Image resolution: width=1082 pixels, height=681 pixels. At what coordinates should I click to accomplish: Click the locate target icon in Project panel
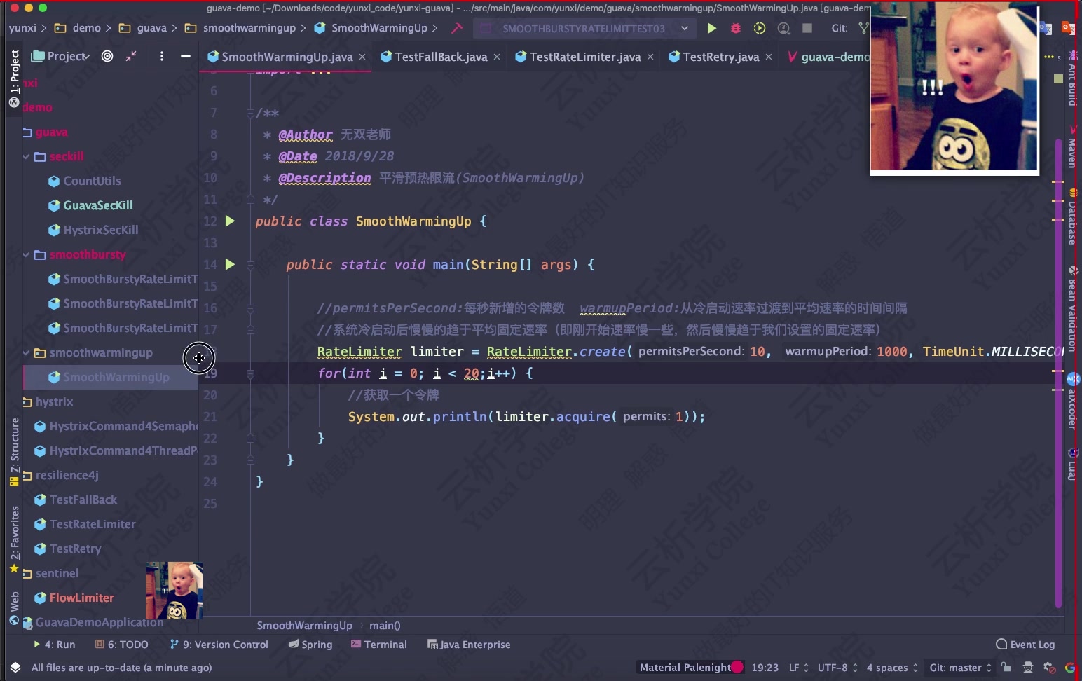point(107,56)
